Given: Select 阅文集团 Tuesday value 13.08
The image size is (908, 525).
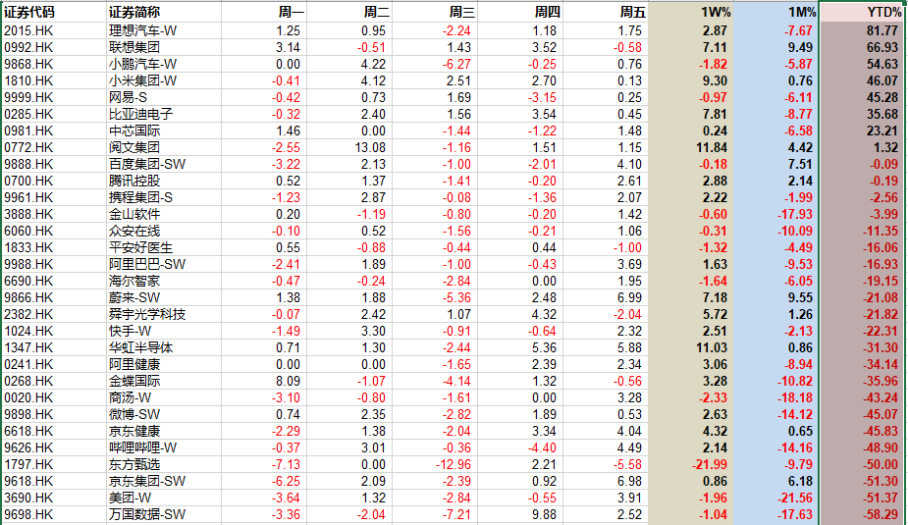Looking at the screenshot, I should click(x=349, y=147).
